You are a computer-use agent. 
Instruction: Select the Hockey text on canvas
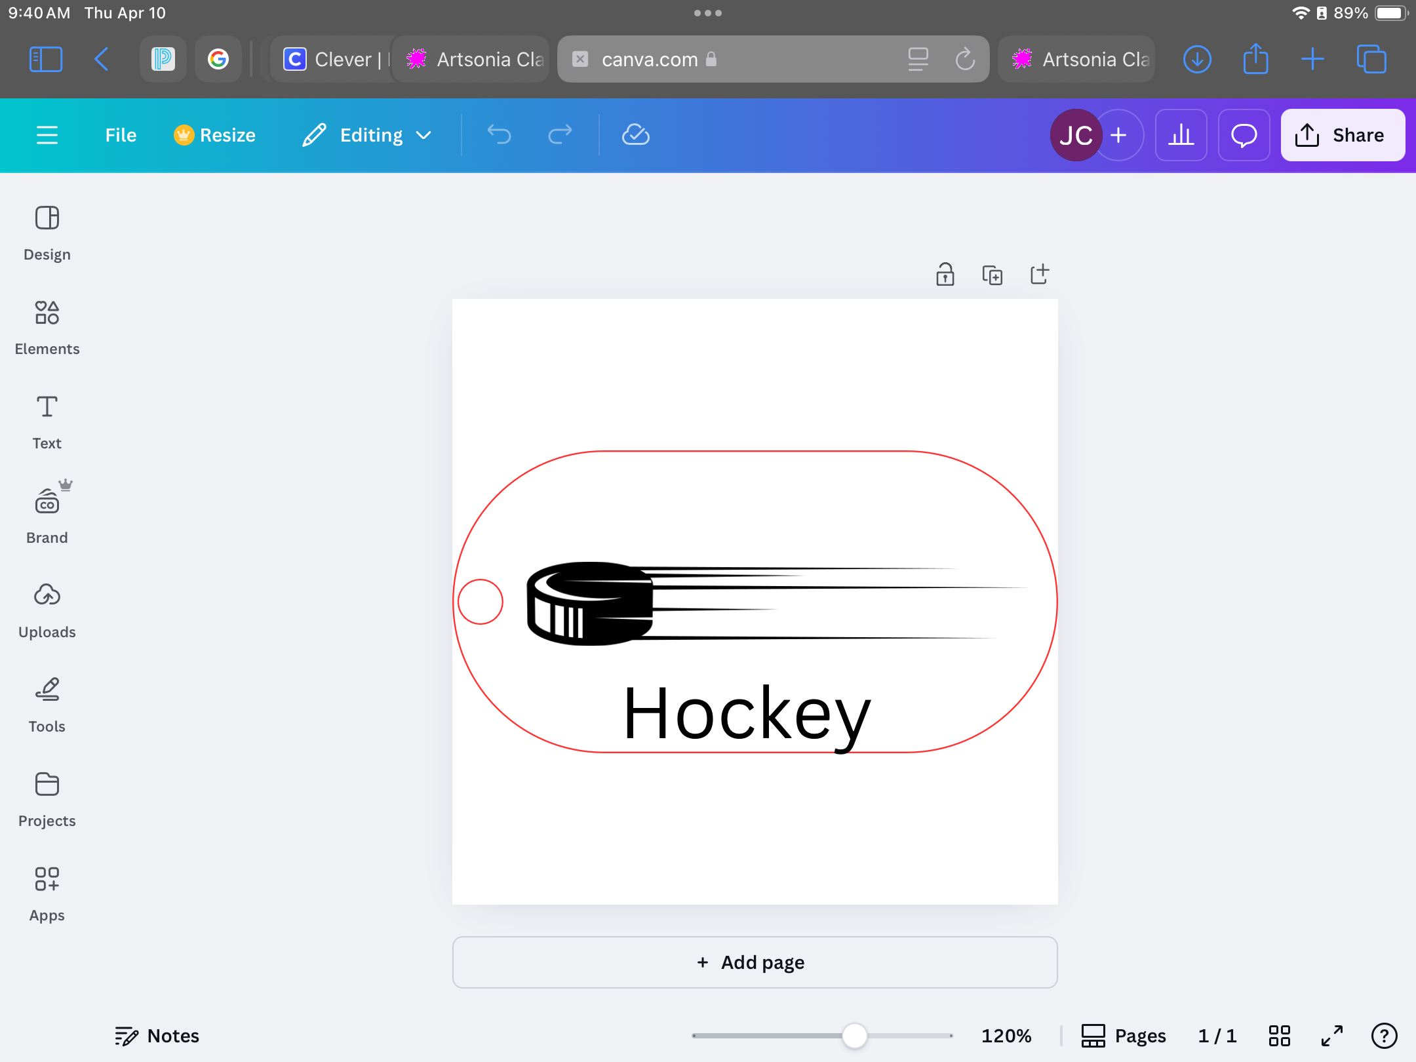click(x=747, y=714)
